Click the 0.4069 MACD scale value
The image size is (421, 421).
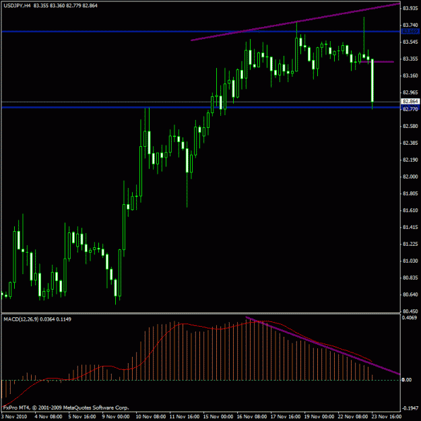coord(410,318)
